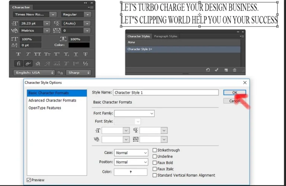Image resolution: width=286 pixels, height=186 pixels.
Task: Click Color swatch with question mark
Action: (x=131, y=172)
